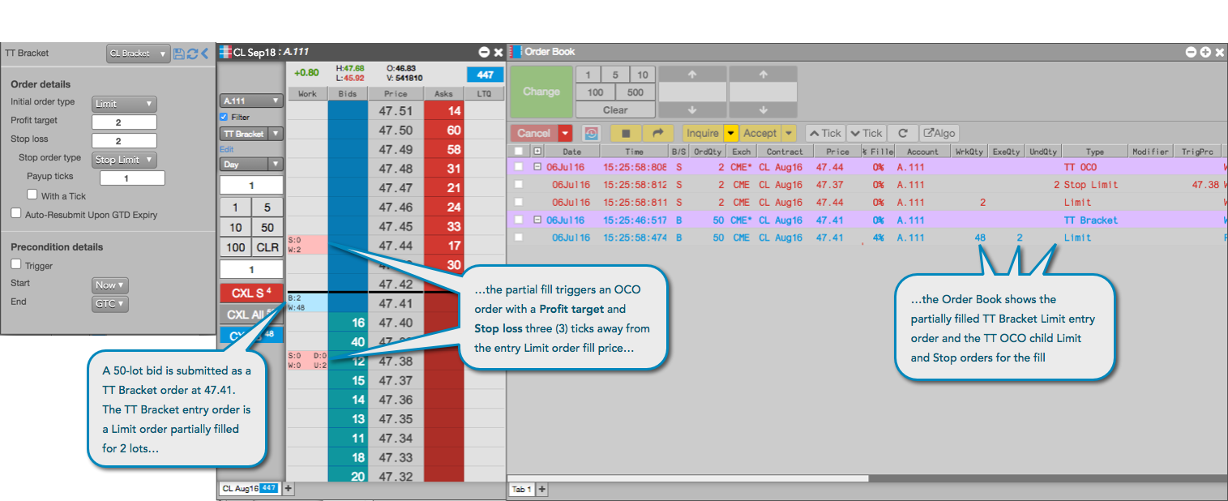Click the Edit link under TT Bracket
This screenshot has width=1228, height=501.
pos(226,149)
